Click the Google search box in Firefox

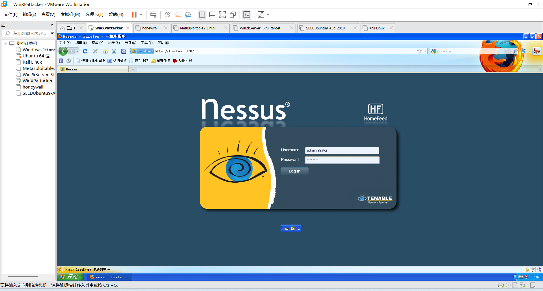476,51
